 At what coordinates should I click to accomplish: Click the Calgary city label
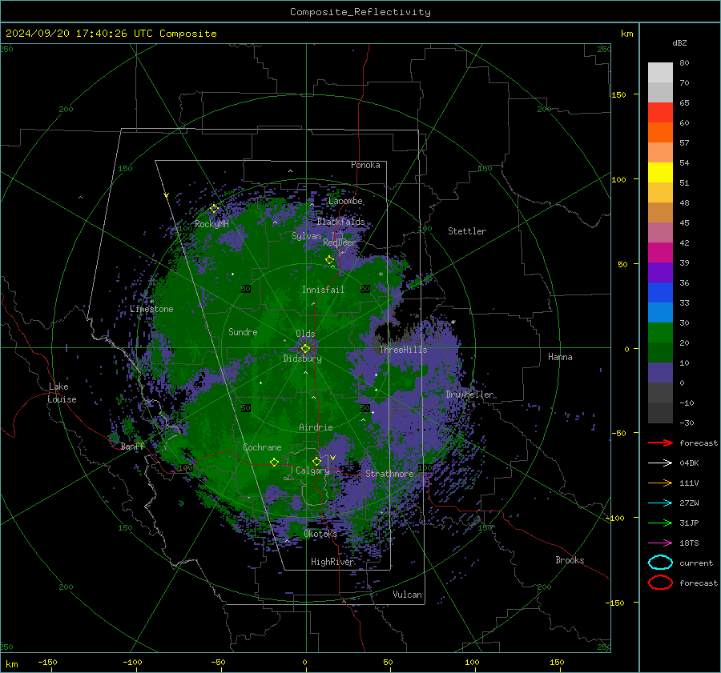(312, 471)
